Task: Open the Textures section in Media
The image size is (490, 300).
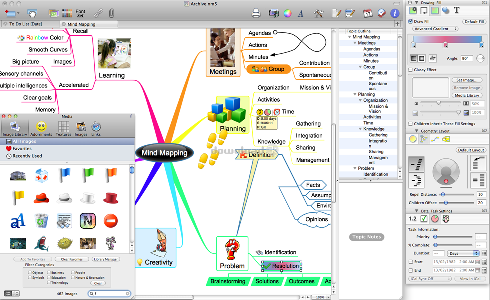Action: tap(63, 129)
